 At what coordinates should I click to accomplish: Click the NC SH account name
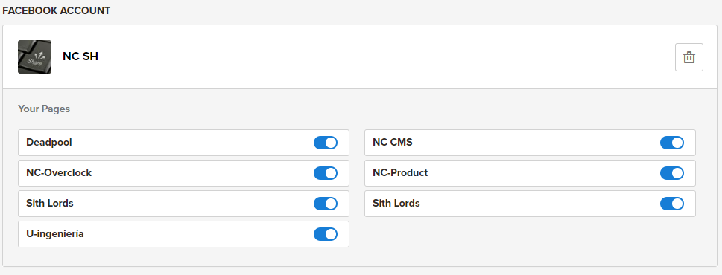click(x=80, y=56)
